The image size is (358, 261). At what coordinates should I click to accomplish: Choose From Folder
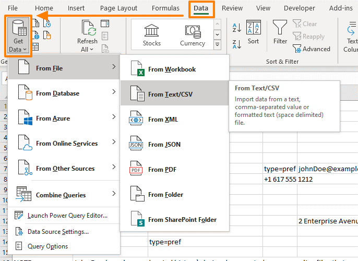coord(175,195)
